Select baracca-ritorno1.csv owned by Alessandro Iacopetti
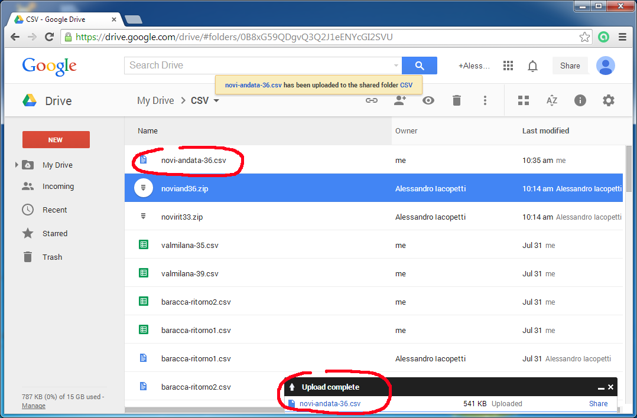Image resolution: width=637 pixels, height=418 pixels. (373, 358)
